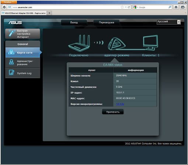This screenshot has height=165, width=188.
Task: Click the Подключено status text
Action: coord(79,55)
